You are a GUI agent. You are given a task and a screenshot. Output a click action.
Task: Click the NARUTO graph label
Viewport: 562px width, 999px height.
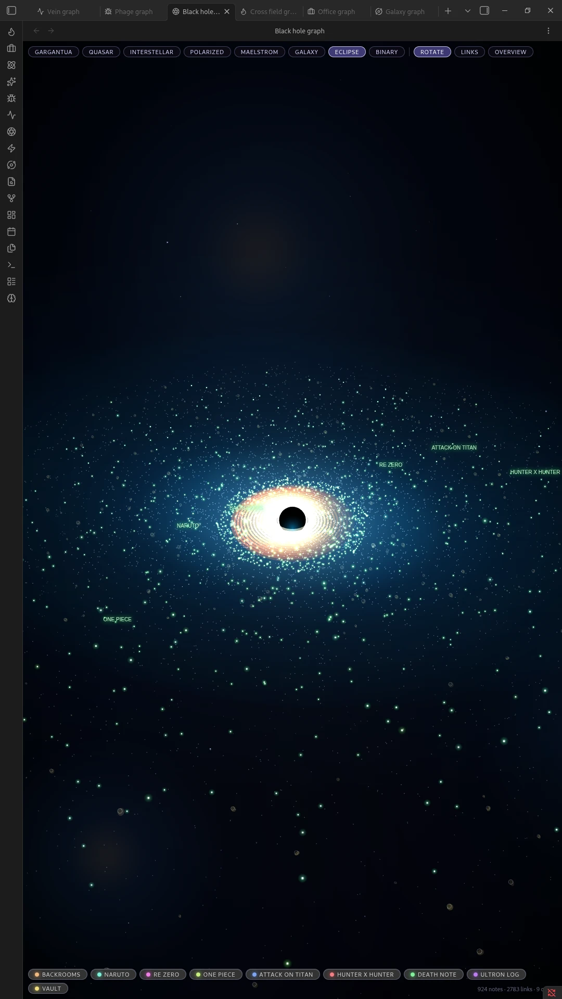point(188,526)
